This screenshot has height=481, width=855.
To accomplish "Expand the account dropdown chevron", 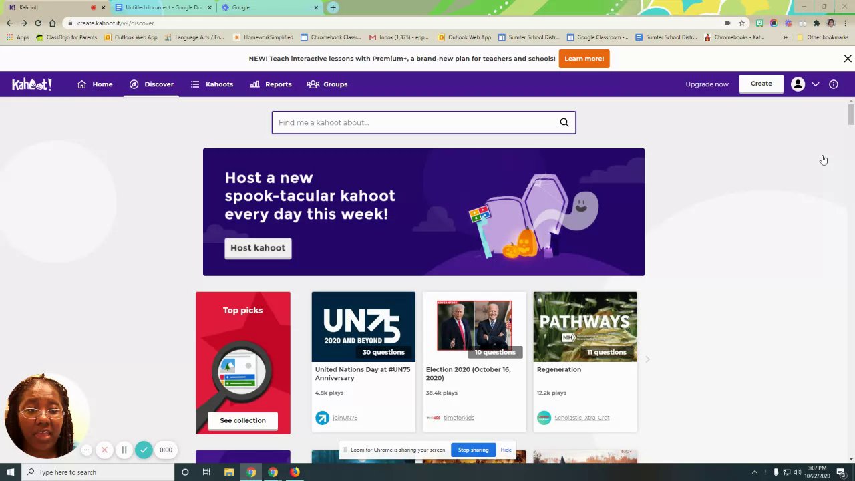I will tap(816, 84).
